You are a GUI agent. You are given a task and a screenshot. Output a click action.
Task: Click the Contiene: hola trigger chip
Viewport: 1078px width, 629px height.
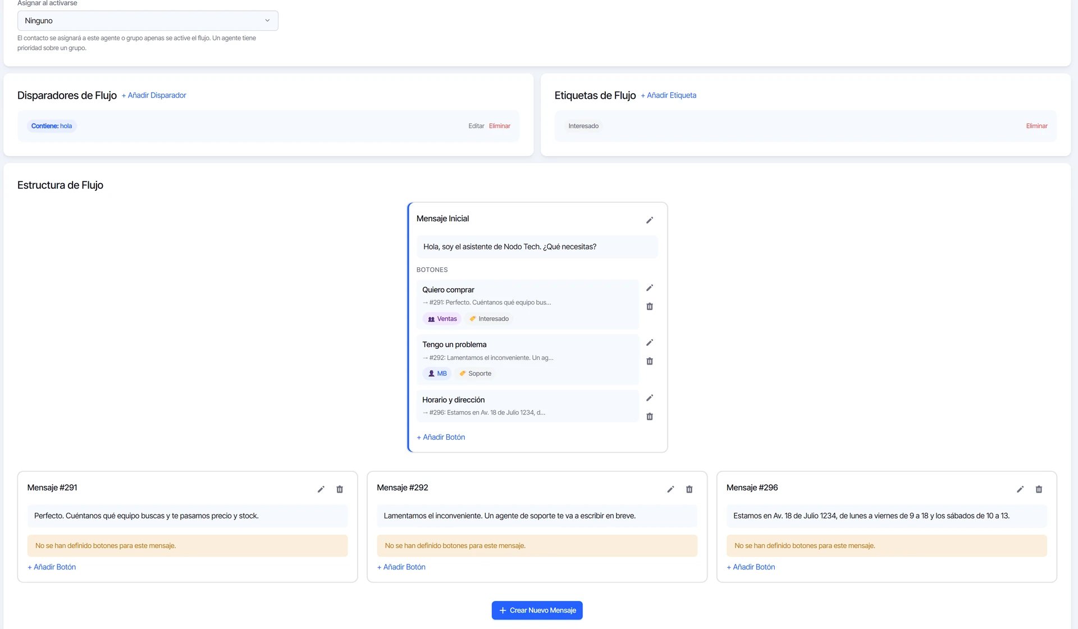click(52, 126)
